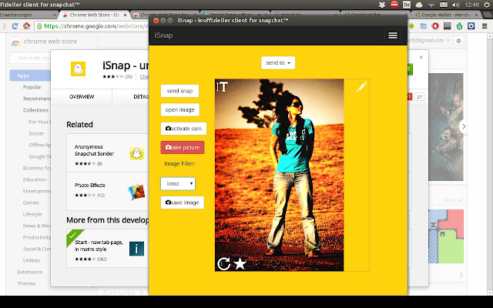493x308 pixels.
Task: Select the pencil draw tool
Action: tap(361, 87)
